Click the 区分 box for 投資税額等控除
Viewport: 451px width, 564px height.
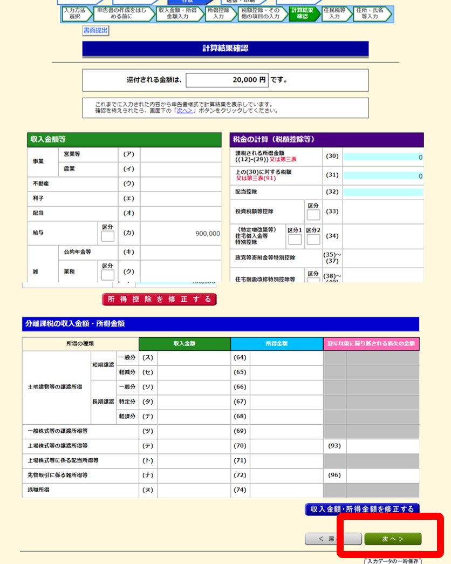coord(313,215)
